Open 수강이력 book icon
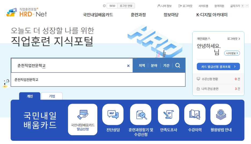The width and height of the screenshot is (251, 144). [x=195, y=115]
